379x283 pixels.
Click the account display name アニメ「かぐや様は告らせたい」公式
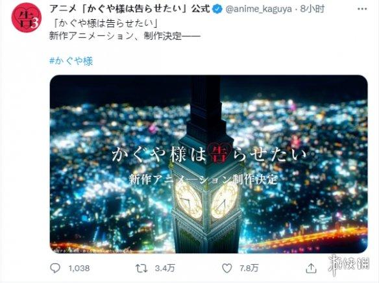pyautogui.click(x=130, y=9)
